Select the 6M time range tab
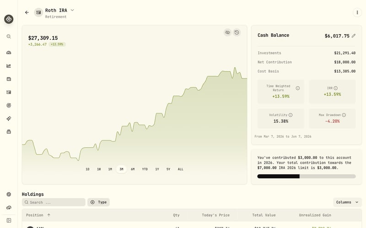This screenshot has width=366, height=228. [x=133, y=169]
